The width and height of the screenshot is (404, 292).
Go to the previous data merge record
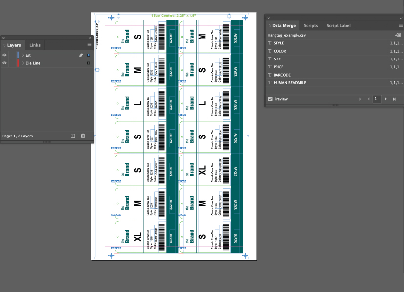[368, 99]
